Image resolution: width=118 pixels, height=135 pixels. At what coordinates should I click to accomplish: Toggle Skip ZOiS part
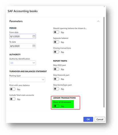(56, 69)
